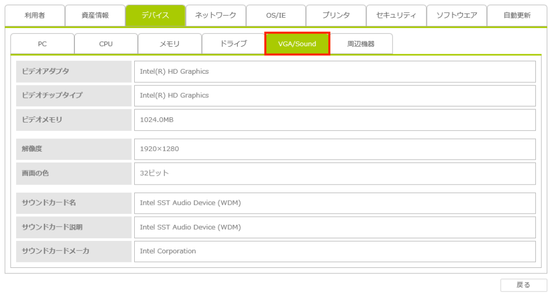Open the 利用者 tab
The height and width of the screenshot is (298, 552).
point(34,16)
